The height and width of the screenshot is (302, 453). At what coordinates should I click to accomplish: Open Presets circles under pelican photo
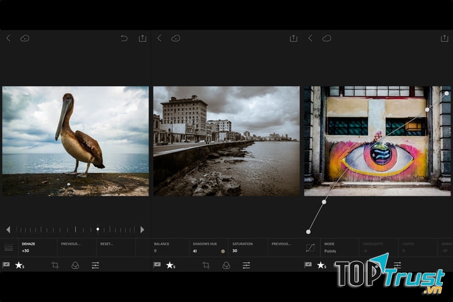pyautogui.click(x=75, y=266)
